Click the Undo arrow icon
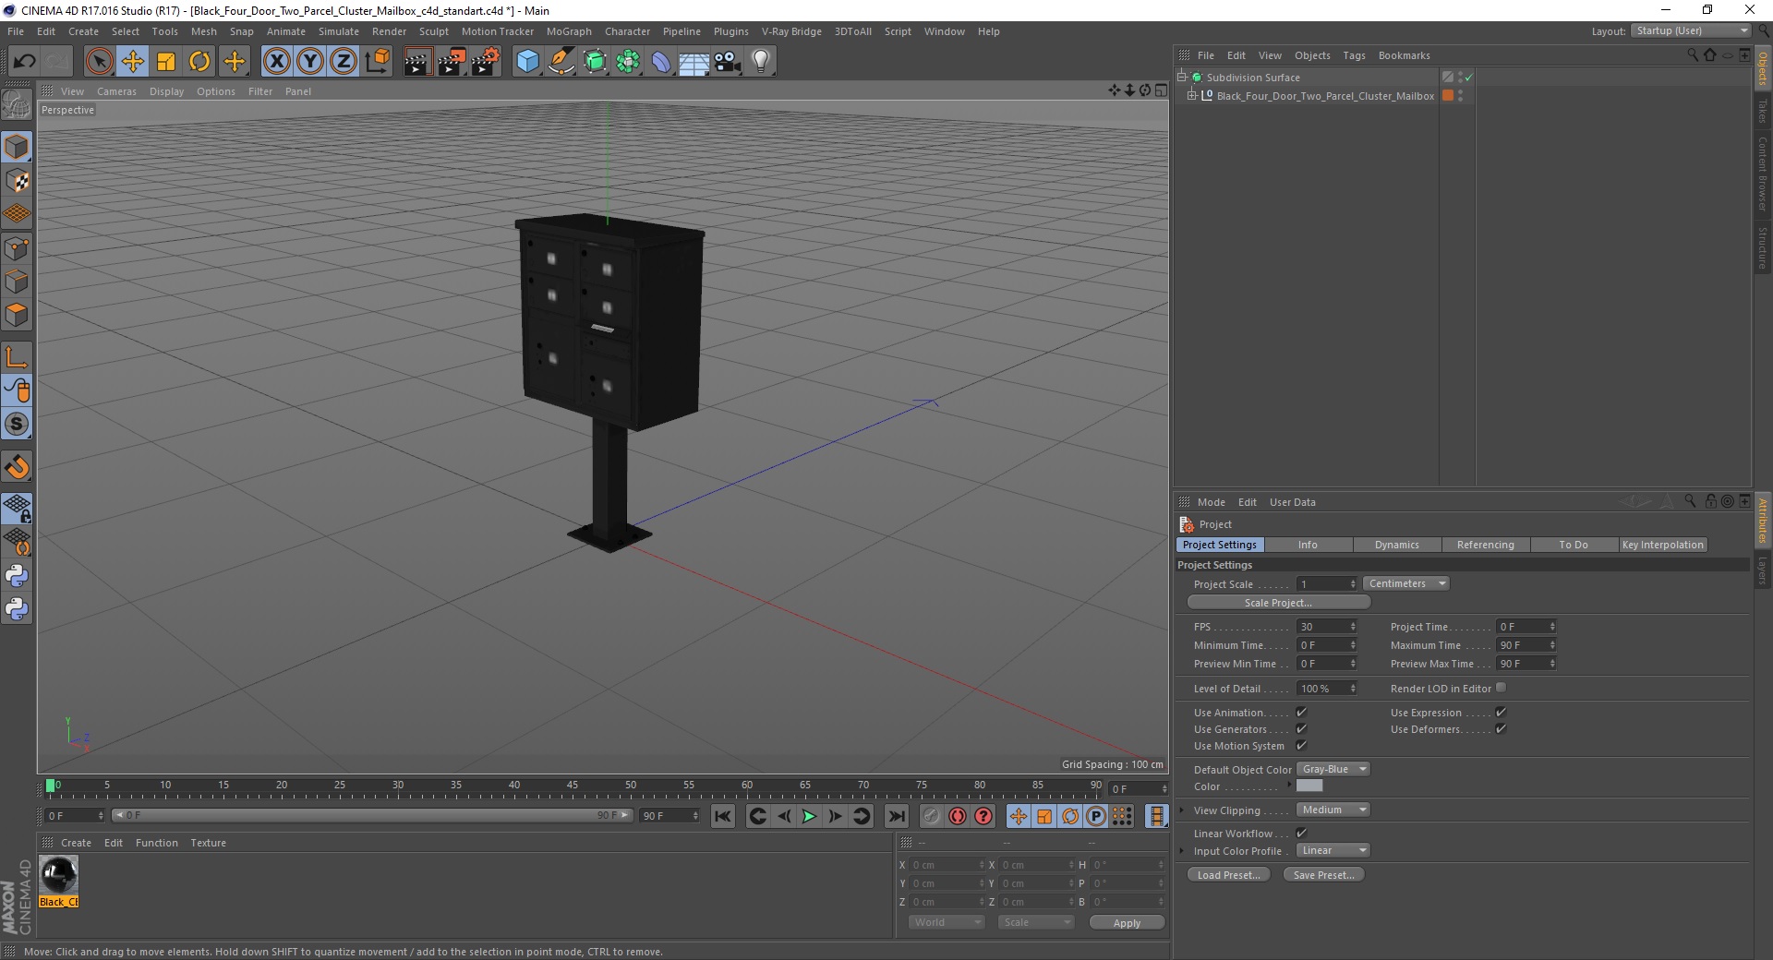Viewport: 1773px width, 960px height. pyautogui.click(x=24, y=62)
